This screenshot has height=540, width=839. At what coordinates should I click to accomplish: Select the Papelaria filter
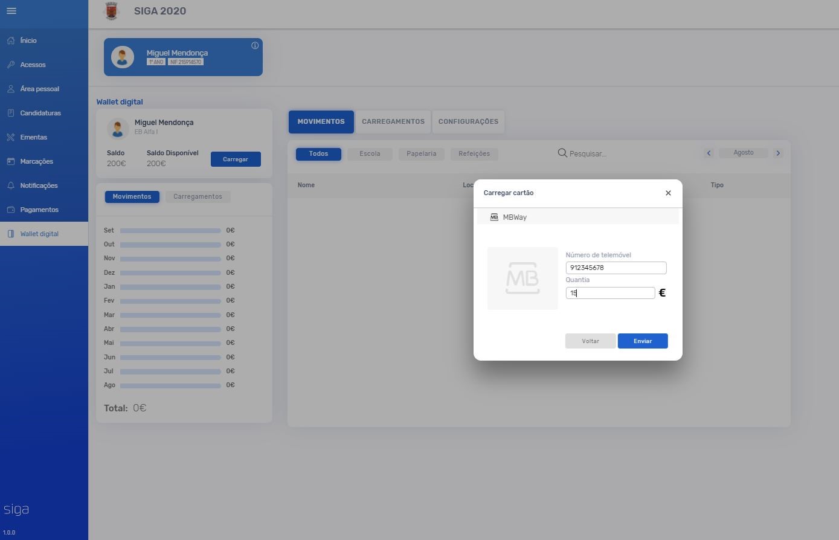(421, 154)
